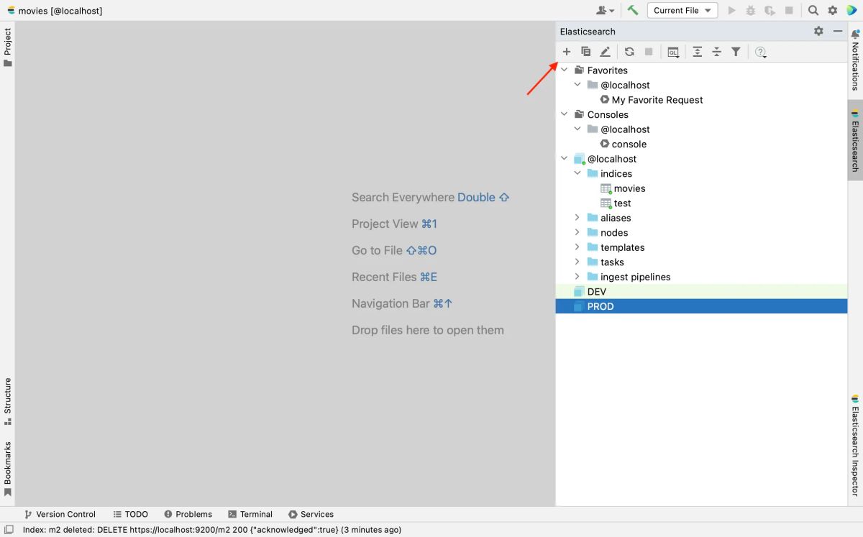Select the test index
This screenshot has width=863, height=537.
click(x=622, y=203)
